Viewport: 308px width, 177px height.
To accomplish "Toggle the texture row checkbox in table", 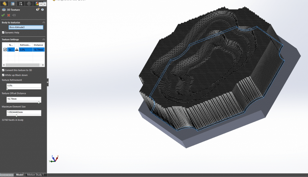I will (x=5, y=50).
